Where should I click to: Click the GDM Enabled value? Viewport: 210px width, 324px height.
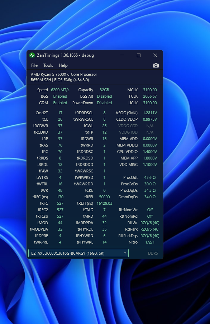(60, 103)
